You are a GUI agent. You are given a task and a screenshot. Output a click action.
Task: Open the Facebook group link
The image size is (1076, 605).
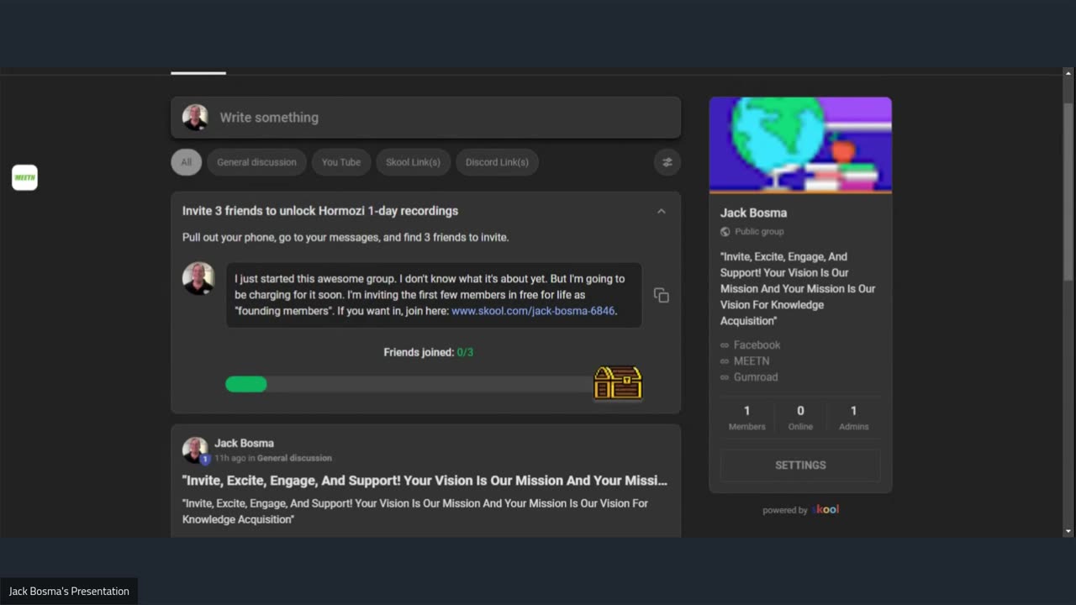pos(757,345)
